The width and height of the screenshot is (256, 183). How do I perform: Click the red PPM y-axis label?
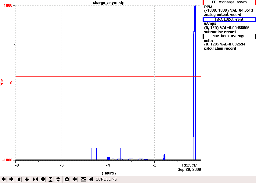pyautogui.click(x=2, y=83)
